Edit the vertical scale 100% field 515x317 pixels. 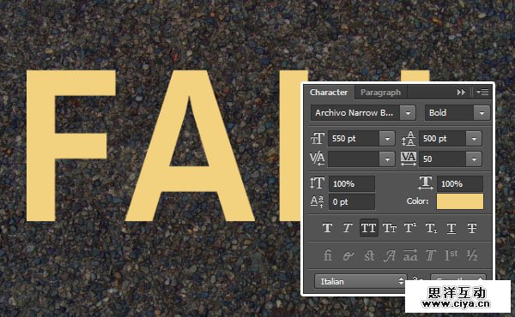click(351, 183)
